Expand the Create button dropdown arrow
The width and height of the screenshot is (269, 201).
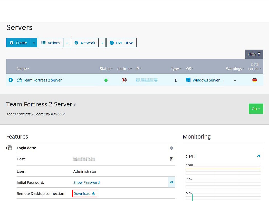pyautogui.click(x=34, y=43)
